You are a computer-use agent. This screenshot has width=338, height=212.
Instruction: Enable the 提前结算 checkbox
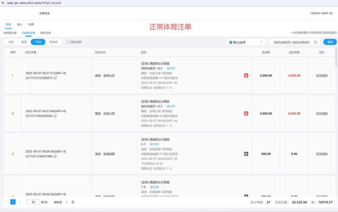click(68, 42)
